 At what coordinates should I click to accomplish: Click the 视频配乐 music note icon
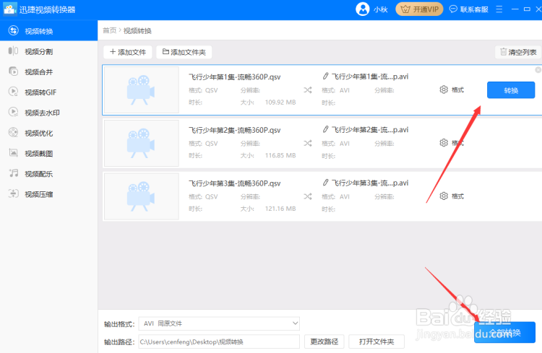coord(14,173)
